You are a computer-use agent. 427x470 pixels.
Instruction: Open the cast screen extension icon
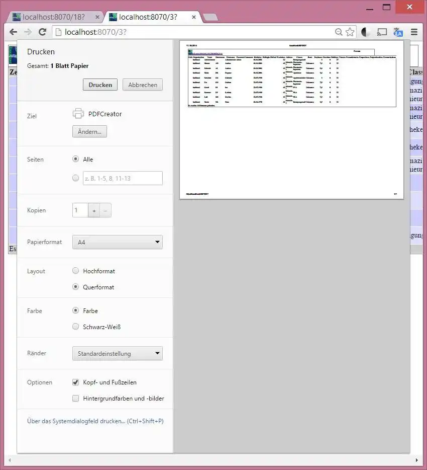pos(382,32)
